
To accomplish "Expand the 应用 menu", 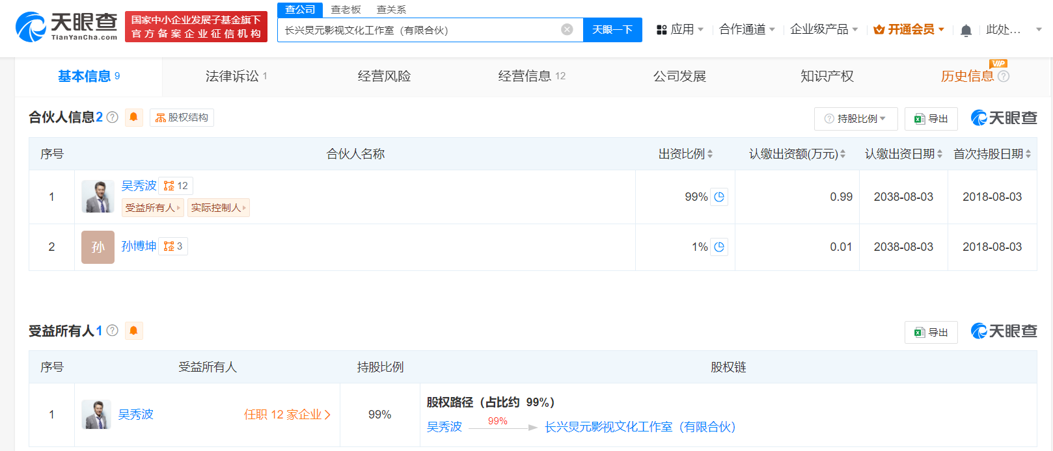I will pos(680,29).
